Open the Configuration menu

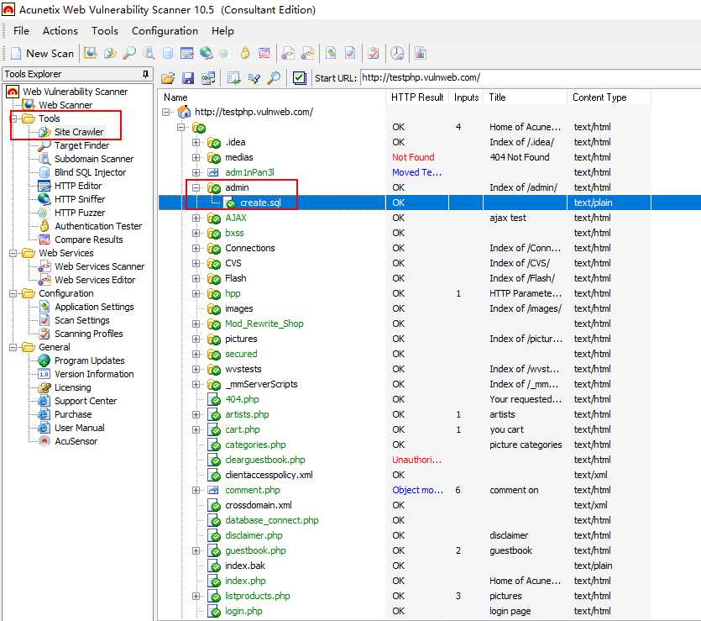coord(165,31)
